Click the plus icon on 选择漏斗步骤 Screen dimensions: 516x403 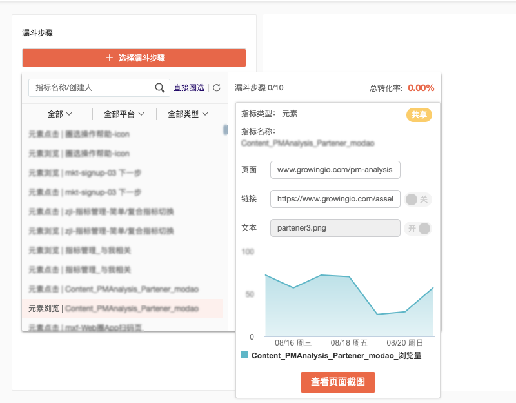[110, 57]
